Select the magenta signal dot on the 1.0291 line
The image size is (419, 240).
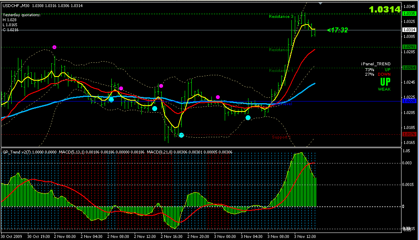coord(55,47)
